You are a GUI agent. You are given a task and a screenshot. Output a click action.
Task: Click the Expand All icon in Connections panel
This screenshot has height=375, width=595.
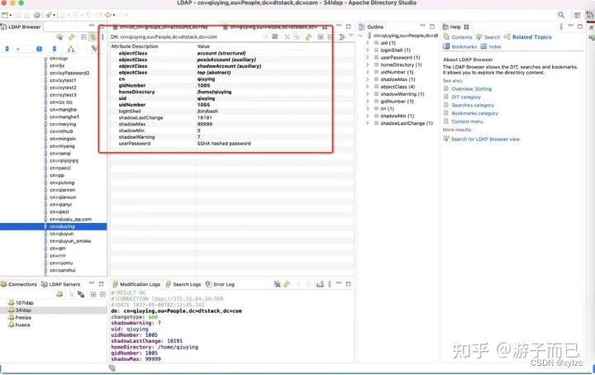93,294
